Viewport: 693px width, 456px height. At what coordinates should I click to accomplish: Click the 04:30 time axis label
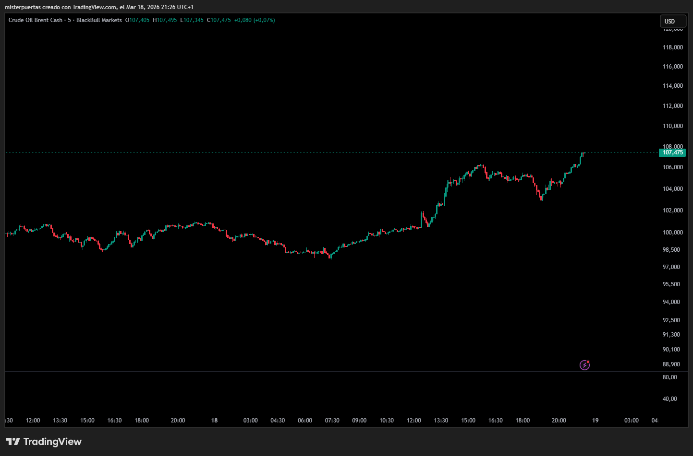pyautogui.click(x=278, y=421)
